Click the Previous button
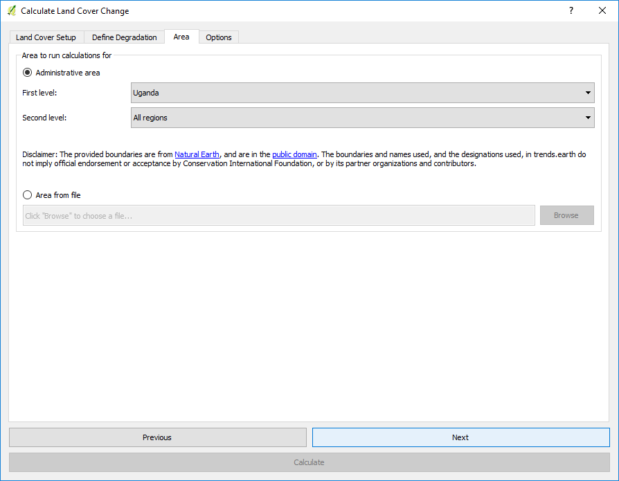 (157, 437)
